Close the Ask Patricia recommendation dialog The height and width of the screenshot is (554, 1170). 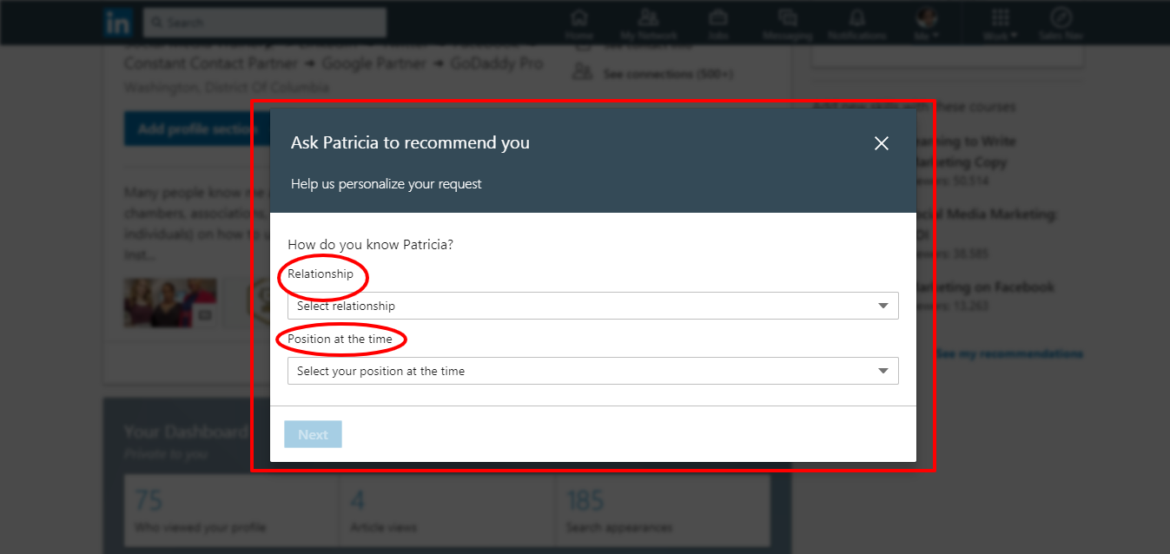click(882, 143)
